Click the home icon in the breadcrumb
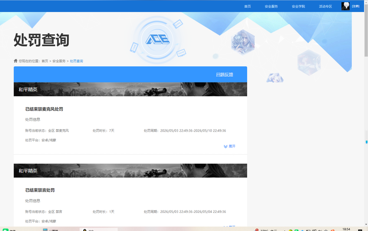 coord(15,61)
